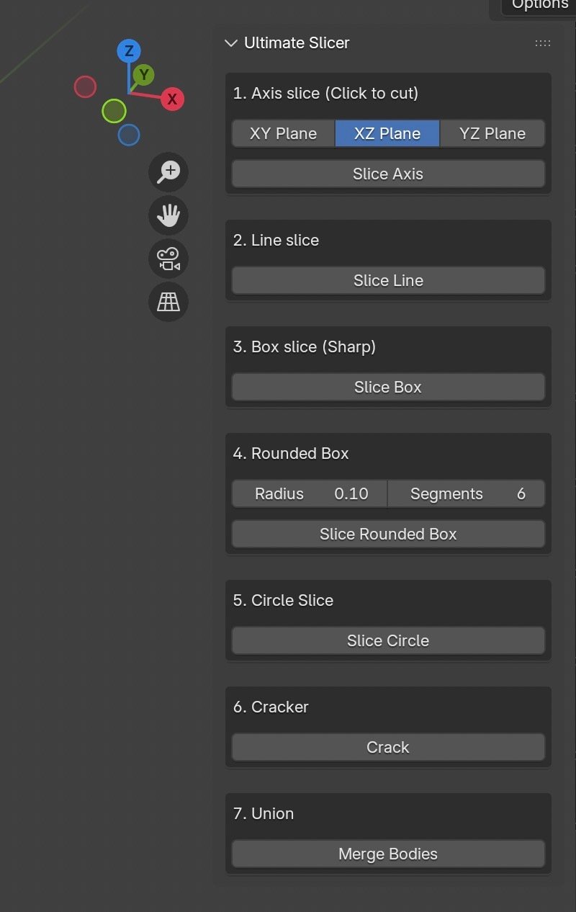This screenshot has height=912, width=576.
Task: Click the blue Z axis gizmo handle
Action: [129, 50]
